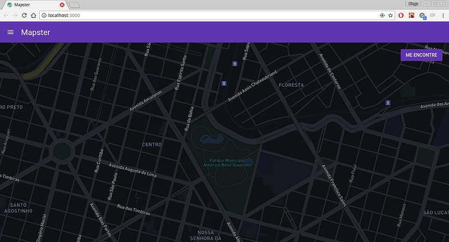This screenshot has height=242, width=449.
Task: Click the SANTO AGOSTINHO label
Action: 19,208
